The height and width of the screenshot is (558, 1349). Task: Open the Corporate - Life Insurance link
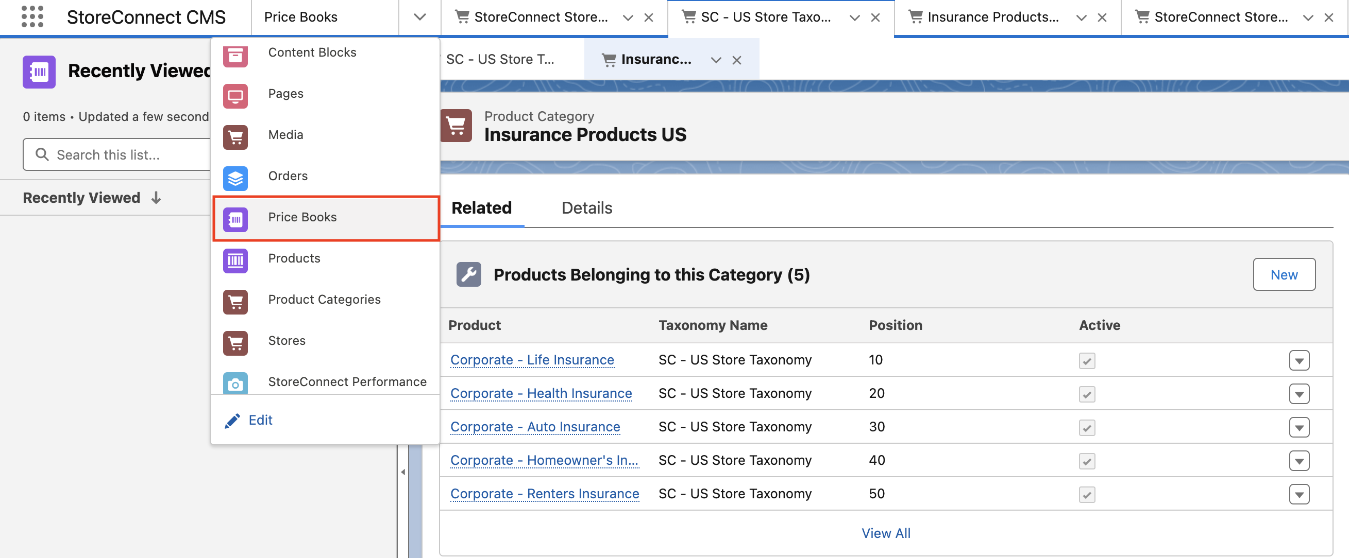(x=532, y=360)
